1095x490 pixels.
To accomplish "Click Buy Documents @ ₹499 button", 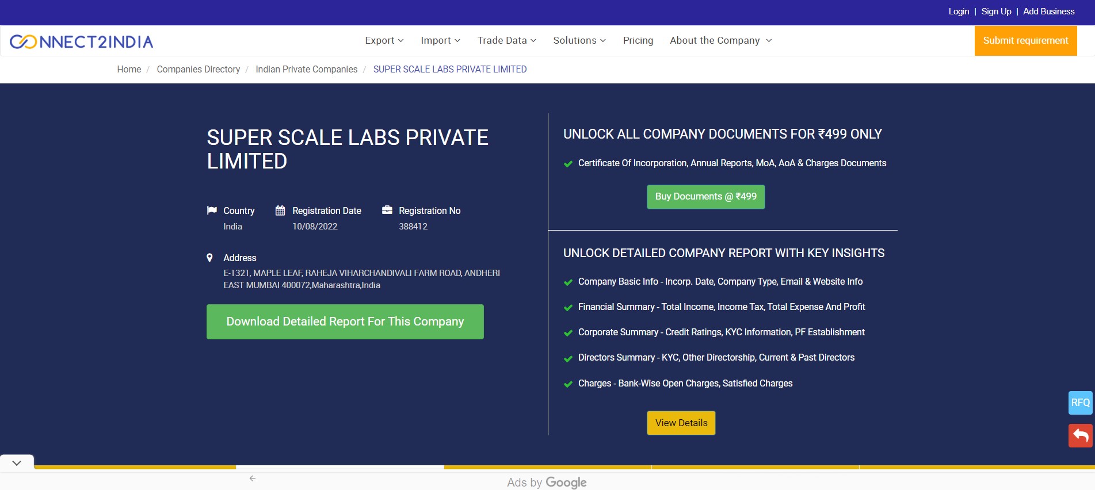I will 706,197.
